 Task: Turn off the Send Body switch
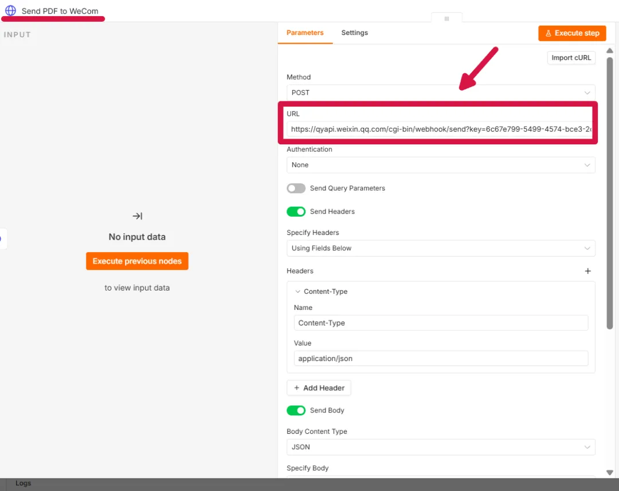tap(296, 410)
